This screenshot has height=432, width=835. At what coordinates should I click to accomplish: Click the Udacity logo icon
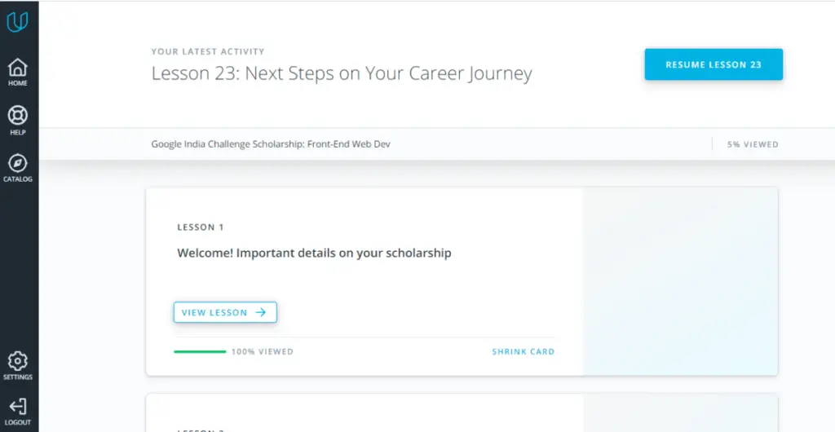(17, 22)
